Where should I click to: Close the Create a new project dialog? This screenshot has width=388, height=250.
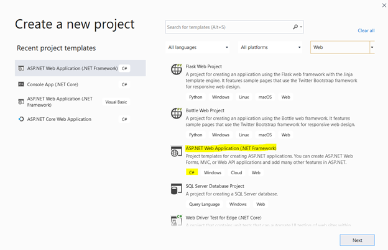(384, 5)
